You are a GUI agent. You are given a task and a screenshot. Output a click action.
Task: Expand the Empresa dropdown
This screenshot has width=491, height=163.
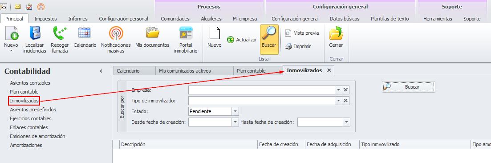[338, 90]
